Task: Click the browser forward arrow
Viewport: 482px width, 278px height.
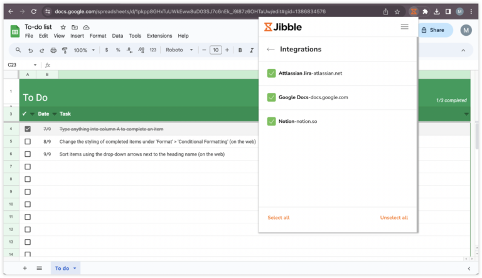Action: (22, 12)
